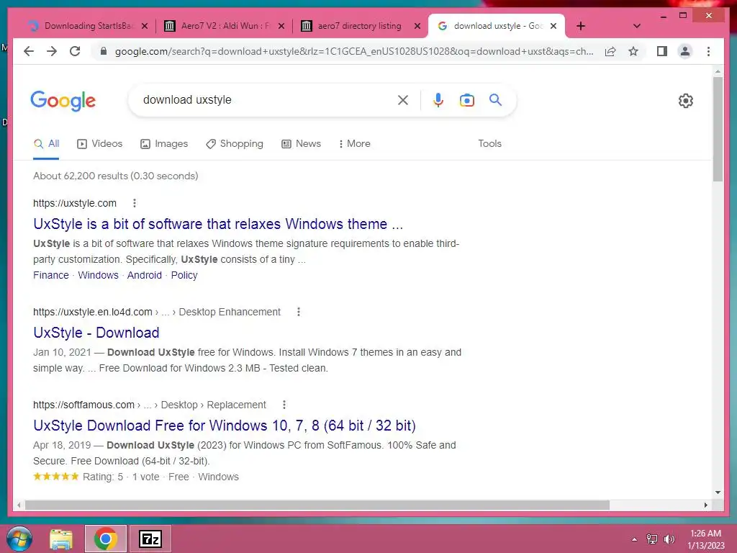Go forward with the browser forward arrow

pyautogui.click(x=52, y=51)
